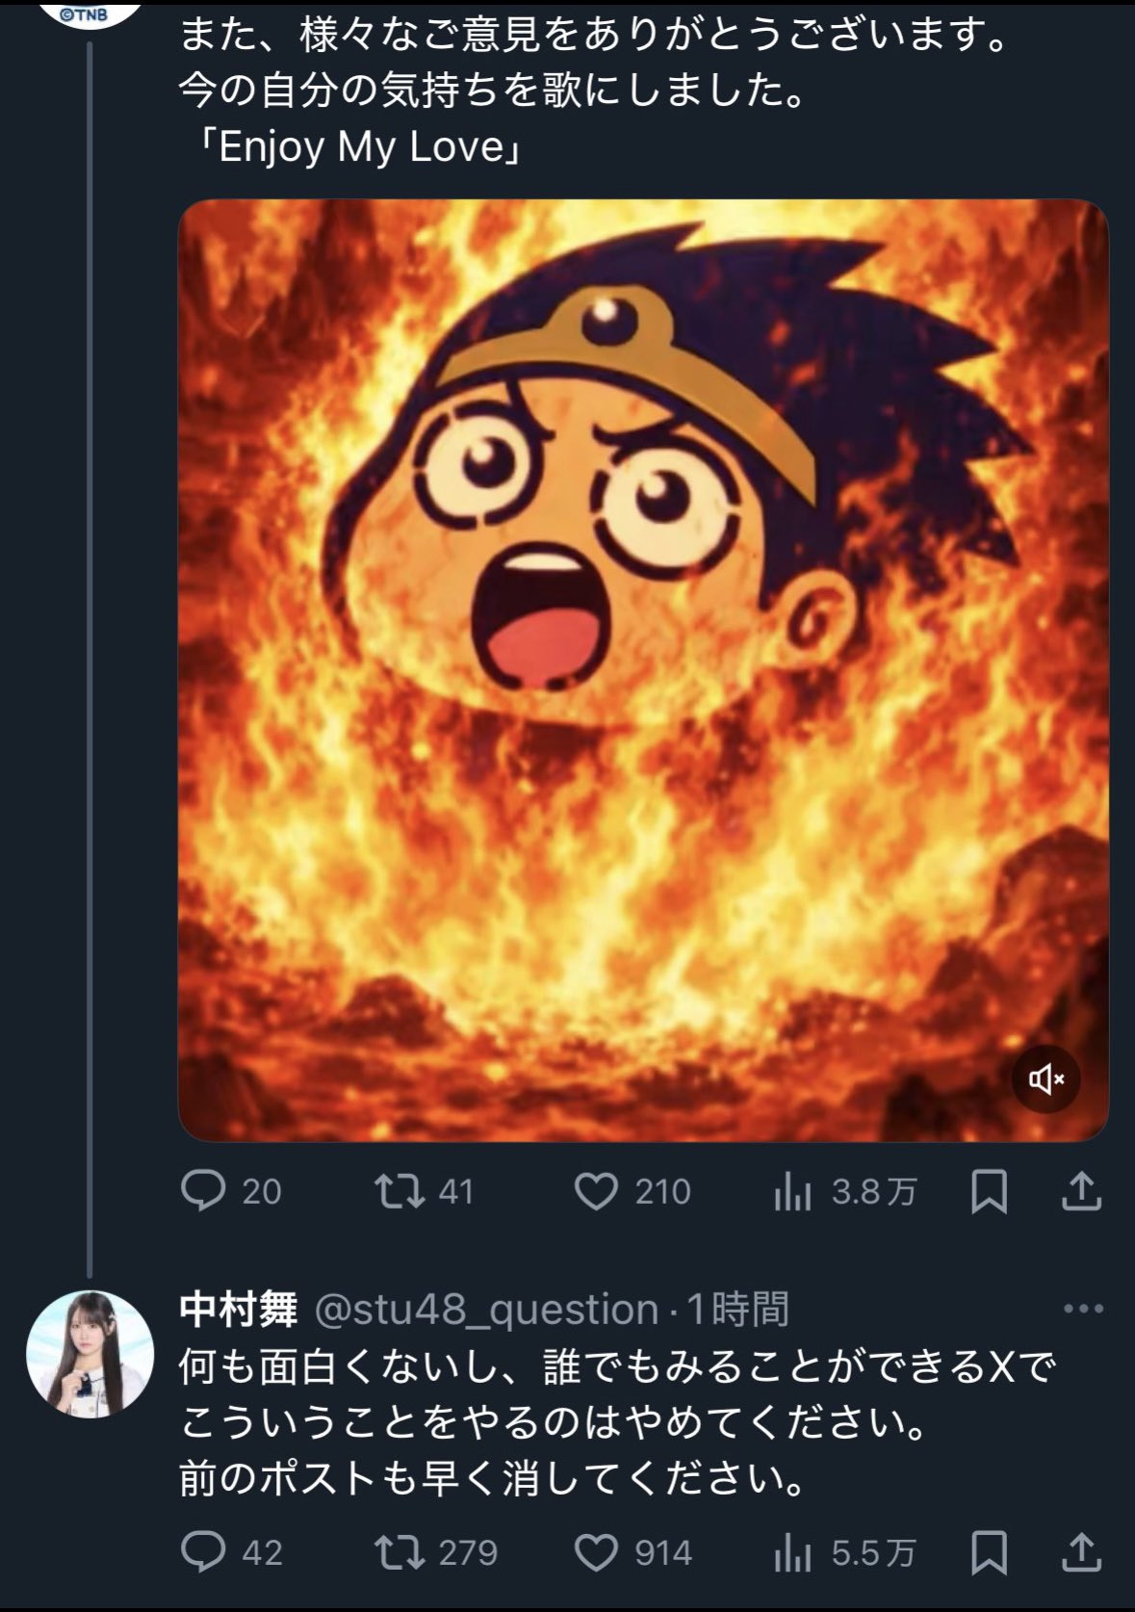Play the flaming cartoon face video
The width and height of the screenshot is (1135, 1612).
tap(643, 669)
